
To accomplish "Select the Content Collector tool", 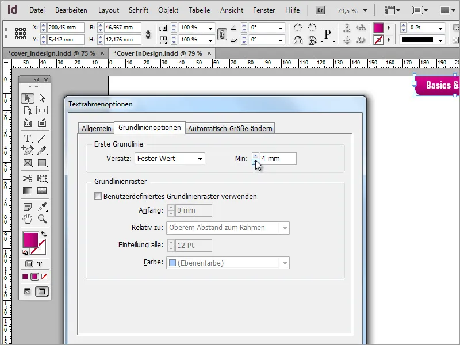I will (x=28, y=122).
